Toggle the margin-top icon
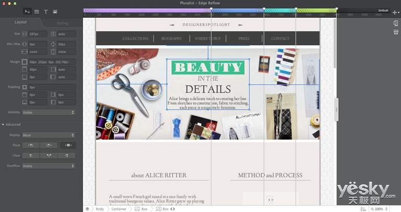Image resolution: width=401 pixels, height=212 pixels. (x=25, y=69)
